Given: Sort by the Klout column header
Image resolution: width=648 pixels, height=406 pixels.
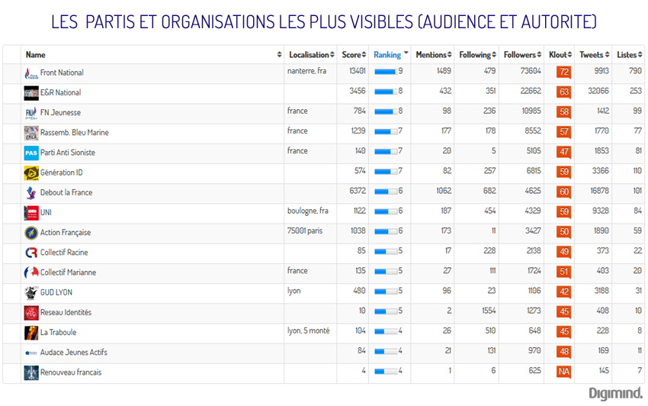Looking at the screenshot, I should point(560,55).
